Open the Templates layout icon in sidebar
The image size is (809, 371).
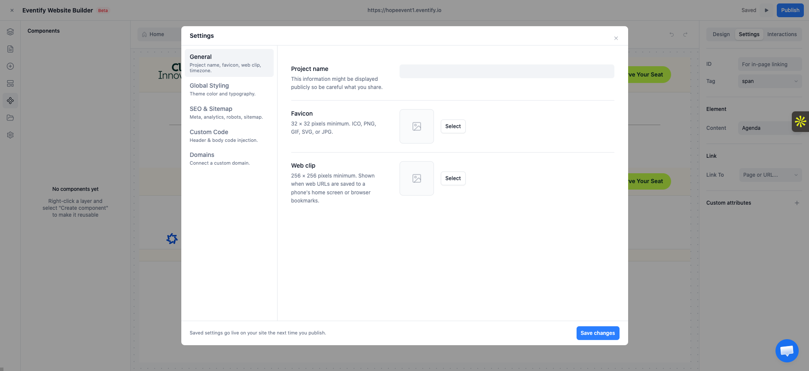[10, 83]
